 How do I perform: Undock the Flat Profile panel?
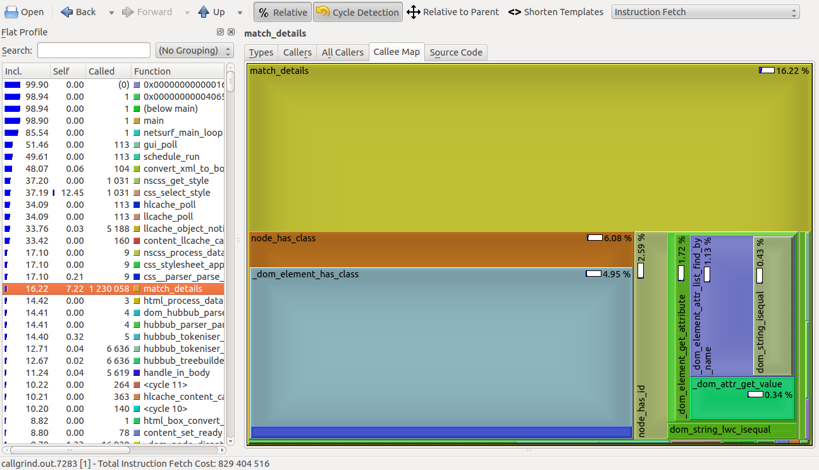click(x=220, y=32)
